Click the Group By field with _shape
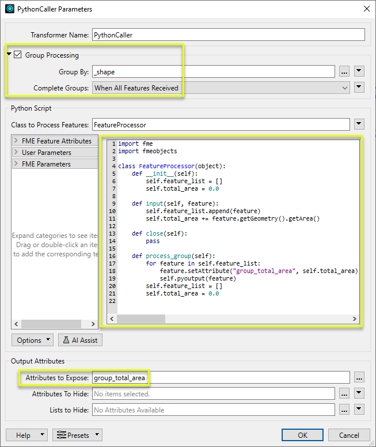 (x=213, y=71)
